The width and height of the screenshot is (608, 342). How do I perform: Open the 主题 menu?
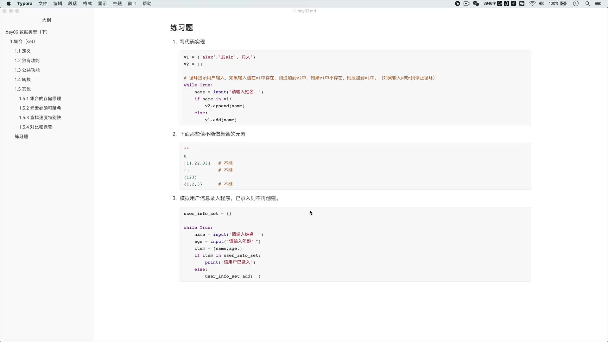pyautogui.click(x=117, y=3)
